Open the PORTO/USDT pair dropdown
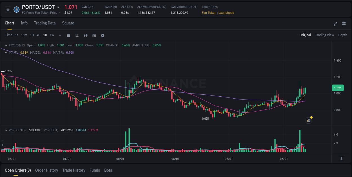 point(58,7)
